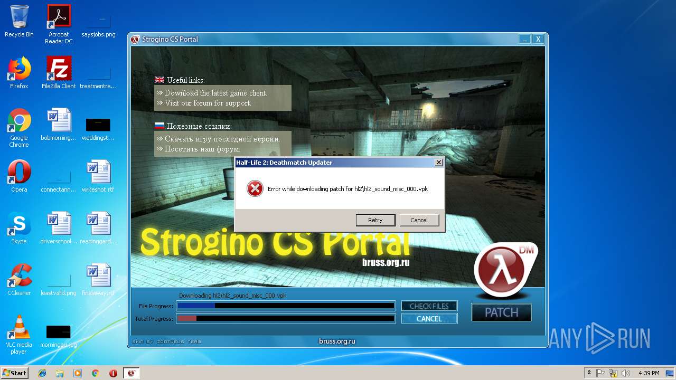Launch Skype from the desktop
This screenshot has height=380, width=676.
click(19, 228)
